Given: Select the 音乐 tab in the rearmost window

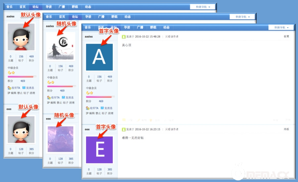Looking at the screenshot, I should 10,7.
